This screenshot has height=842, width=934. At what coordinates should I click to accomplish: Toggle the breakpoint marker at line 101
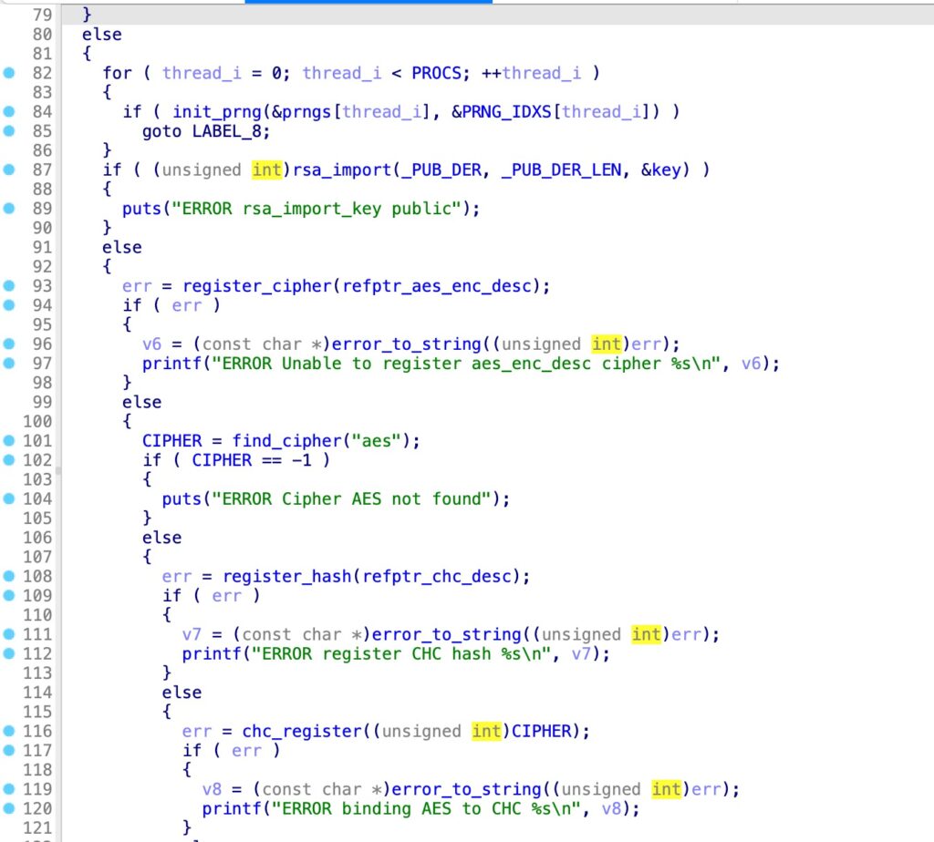tap(9, 441)
